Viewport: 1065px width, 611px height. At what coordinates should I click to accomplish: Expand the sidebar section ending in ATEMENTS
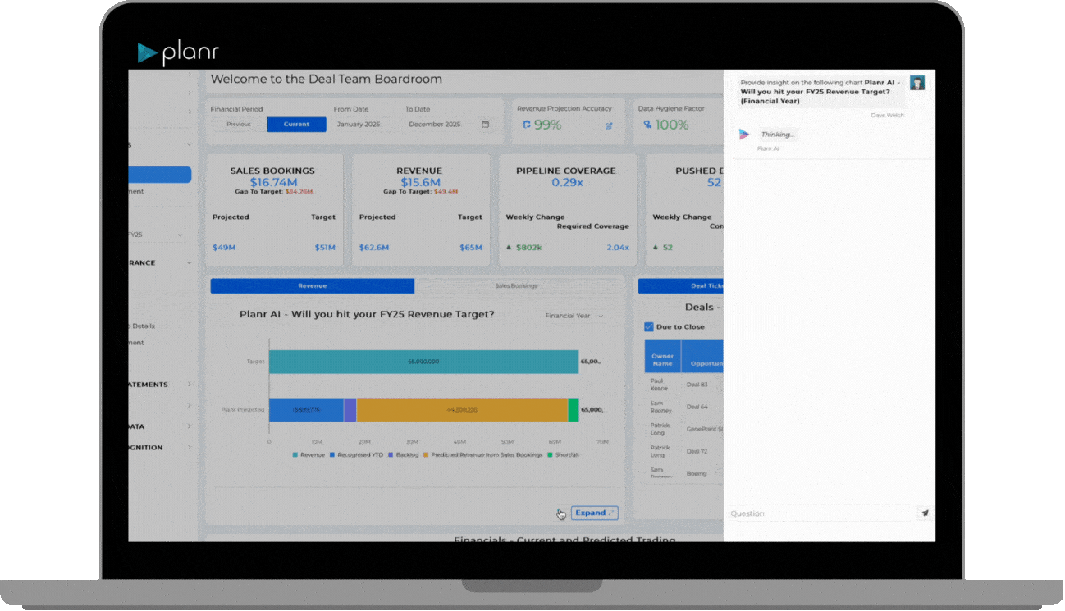click(x=190, y=385)
